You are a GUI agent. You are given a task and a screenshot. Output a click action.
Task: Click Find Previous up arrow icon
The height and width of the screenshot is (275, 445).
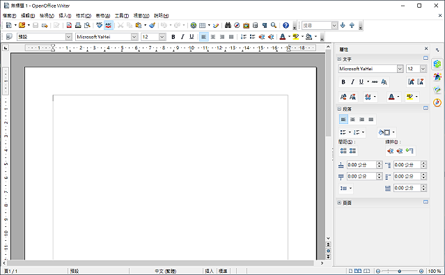click(352, 25)
